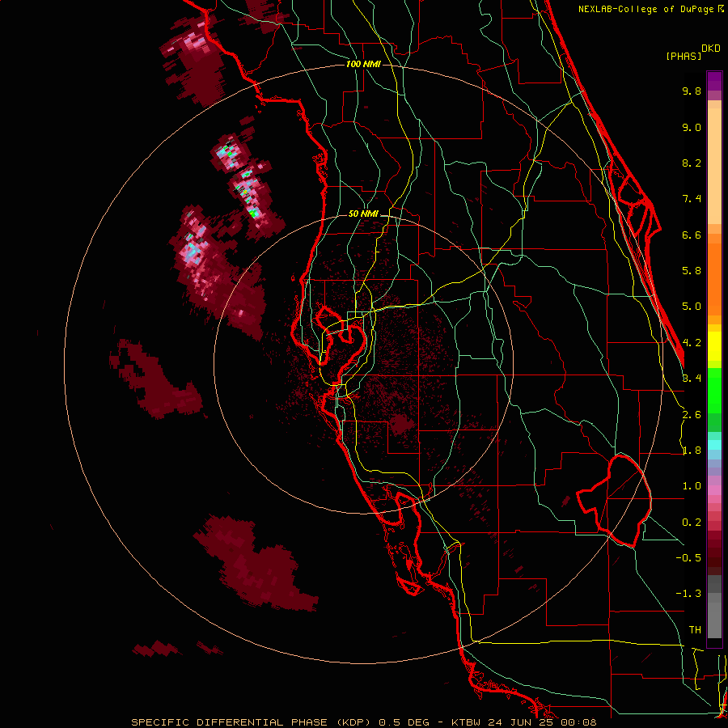Click the -1.3 scale value

[x=688, y=594]
